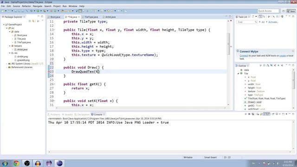Collapse the helpers package node
Viewport: 297px width, 167px height.
coord(10,46)
